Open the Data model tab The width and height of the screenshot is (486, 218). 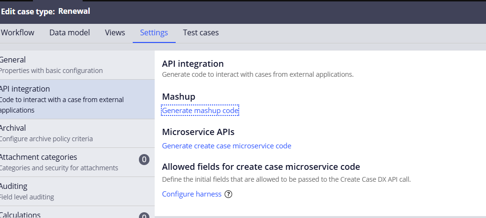tap(70, 32)
